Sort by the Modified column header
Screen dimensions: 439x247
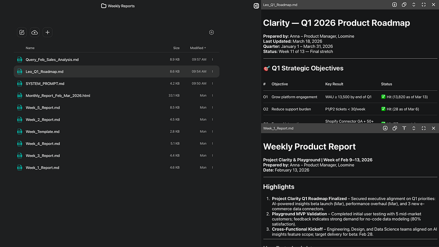(x=198, y=48)
